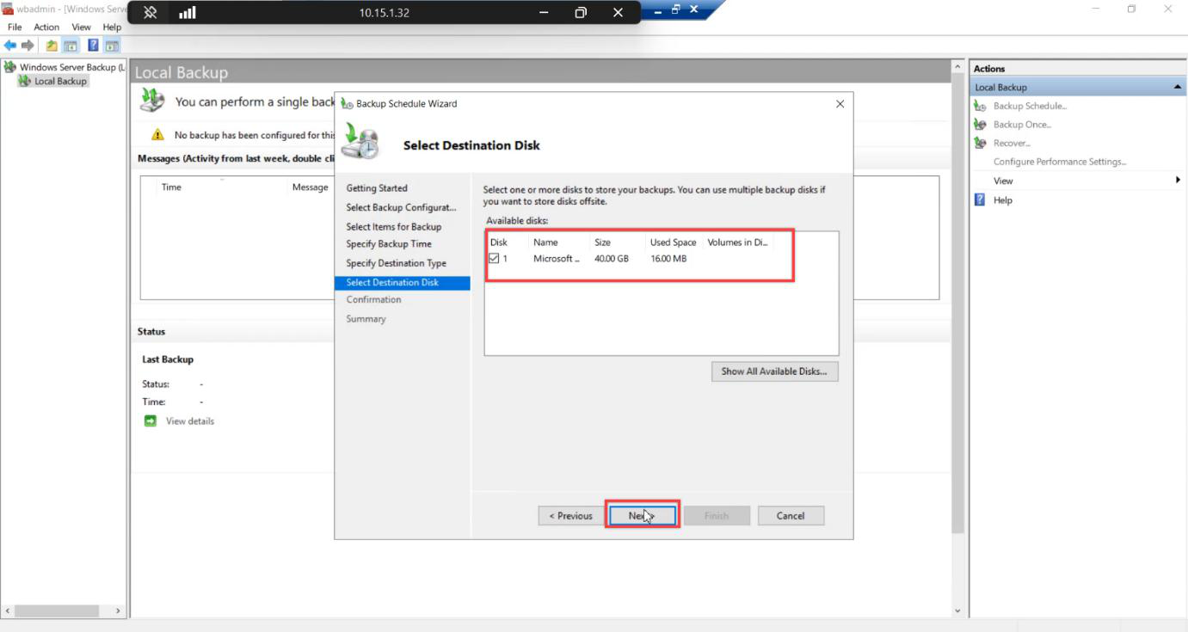Click the scroll up arrow of the main pane
This screenshot has height=632, width=1188.
pos(957,67)
